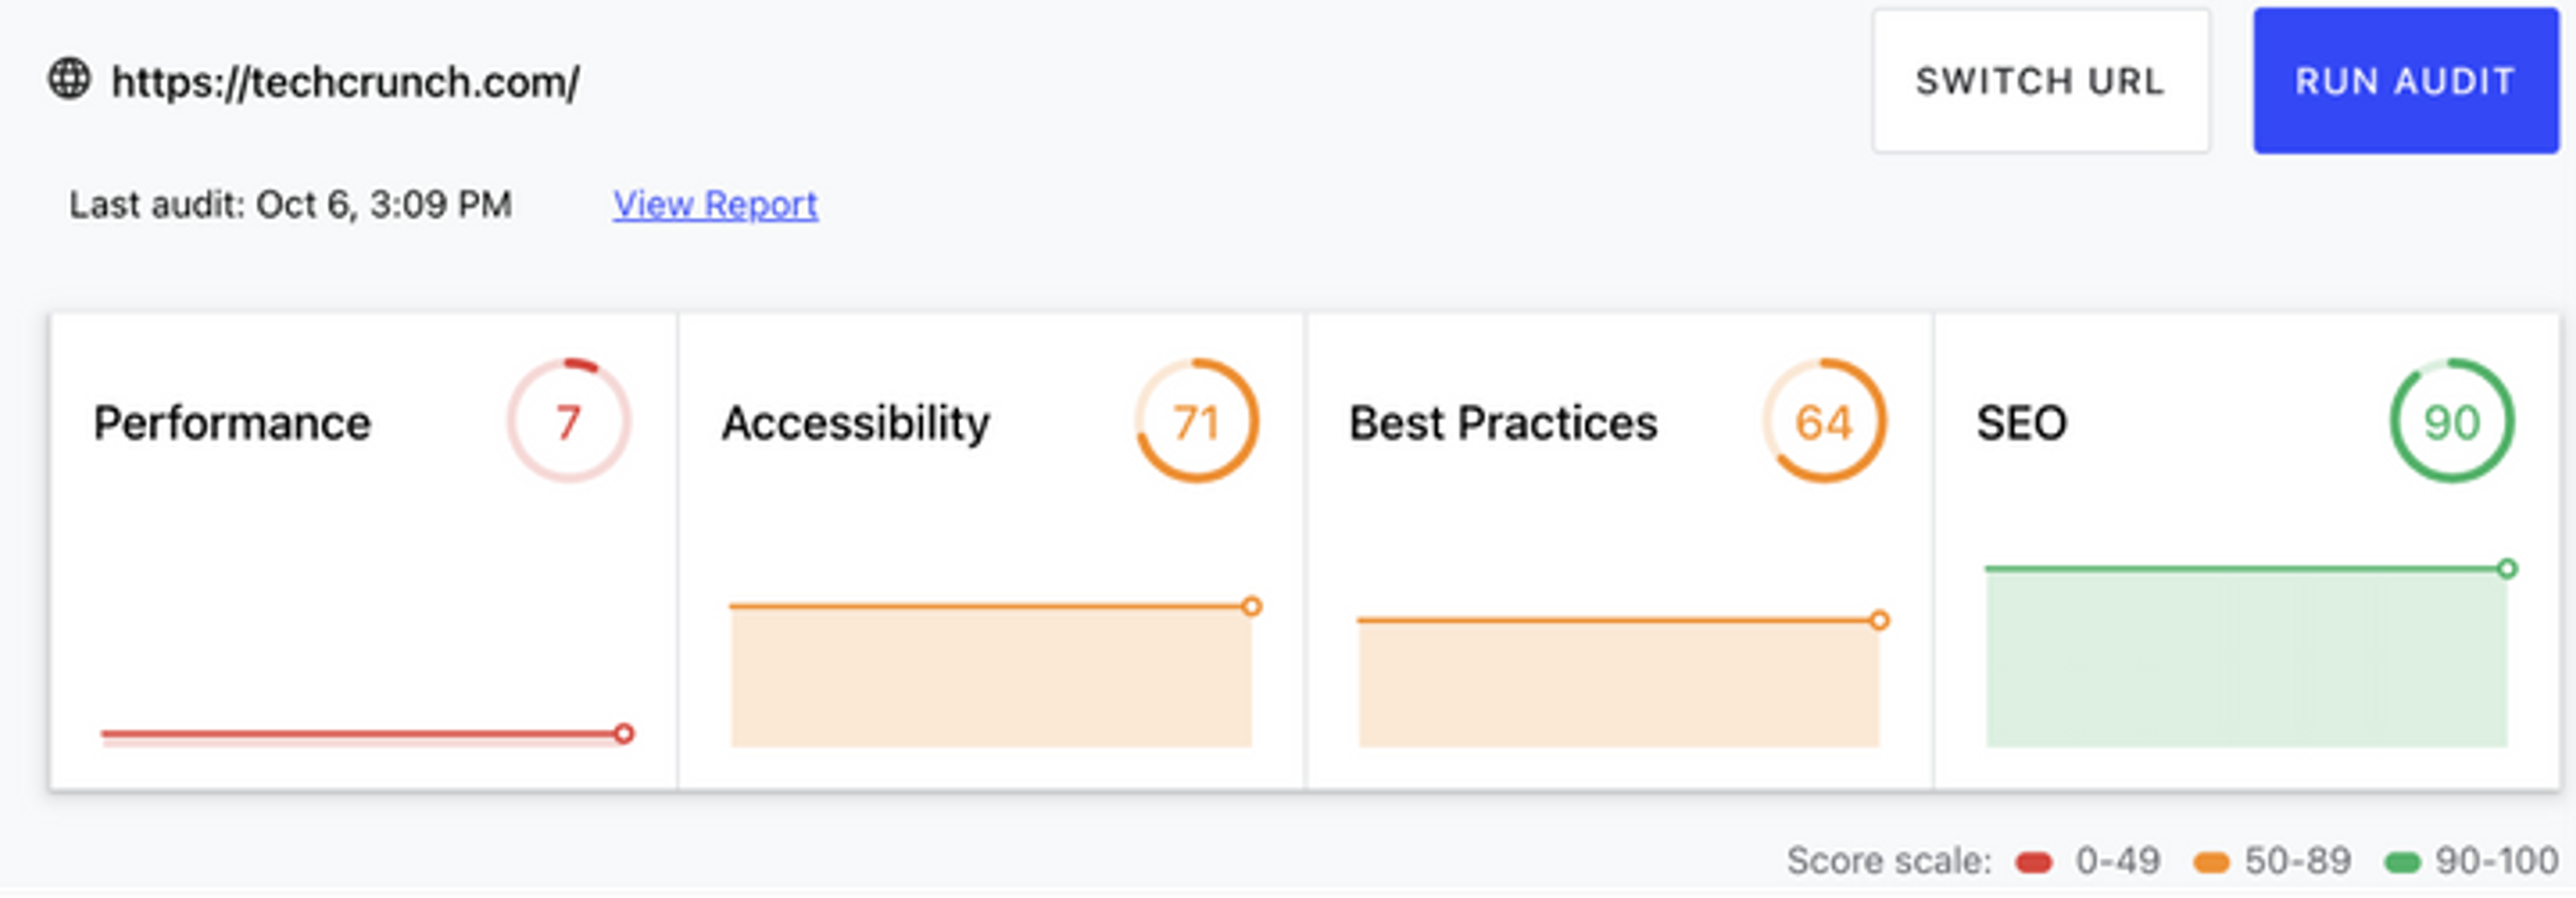Image resolution: width=2576 pixels, height=898 pixels.
Task: Click the Accessibility trend chart endpoint
Action: 1251,606
